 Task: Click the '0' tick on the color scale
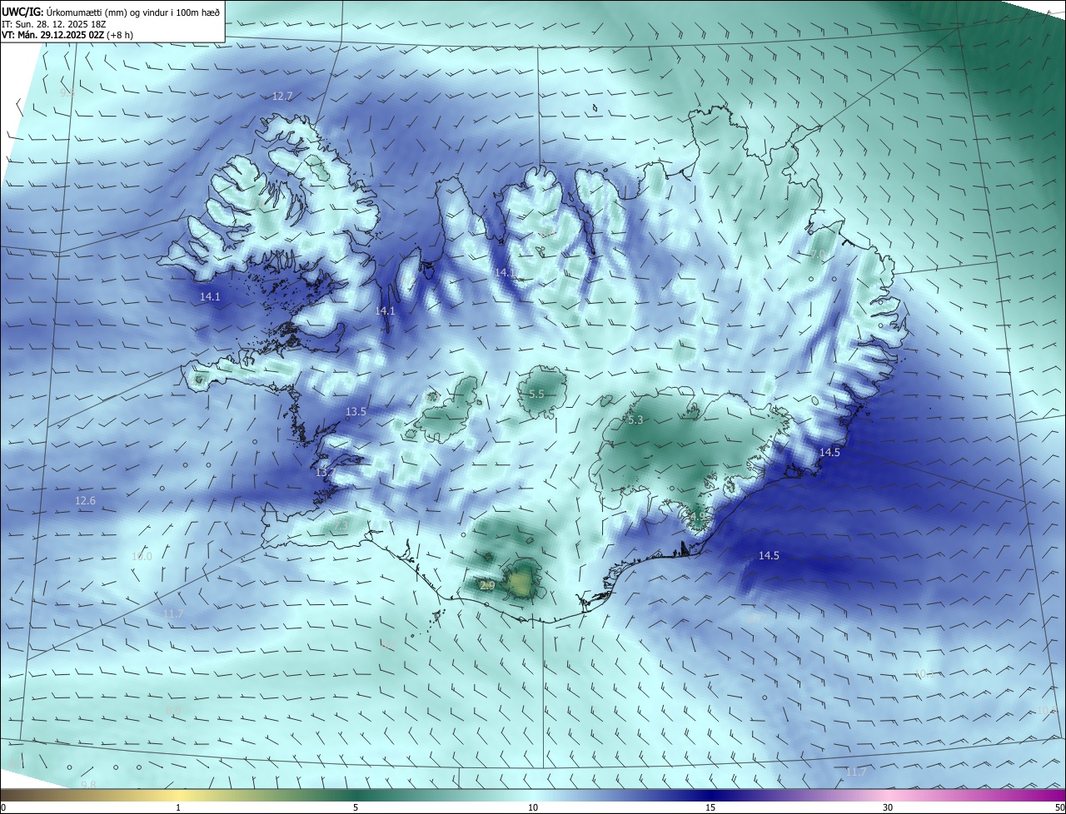coord(2,808)
